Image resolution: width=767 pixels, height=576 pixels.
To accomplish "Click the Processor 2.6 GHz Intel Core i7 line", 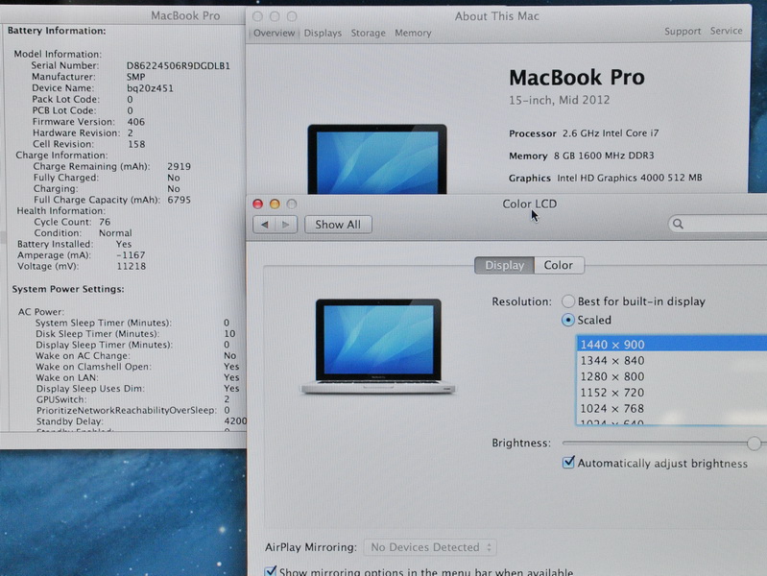I will [x=584, y=133].
